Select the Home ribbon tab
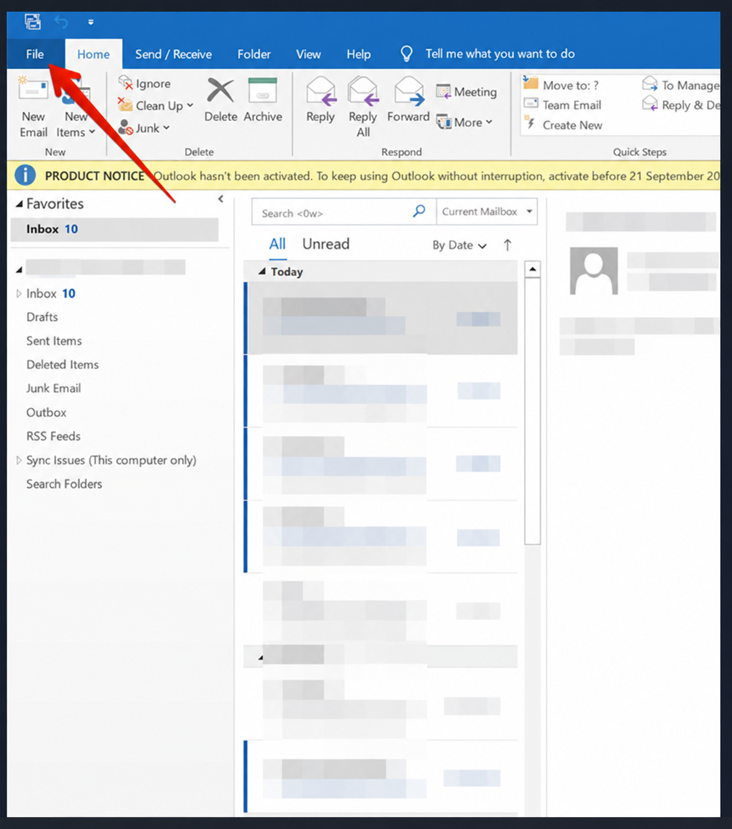 pyautogui.click(x=93, y=54)
